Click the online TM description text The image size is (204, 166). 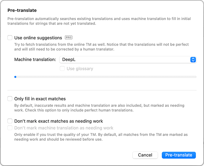102,47
